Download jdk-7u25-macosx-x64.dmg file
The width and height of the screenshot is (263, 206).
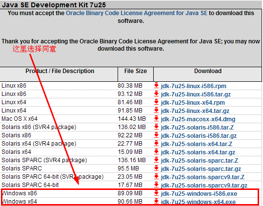[198, 119]
